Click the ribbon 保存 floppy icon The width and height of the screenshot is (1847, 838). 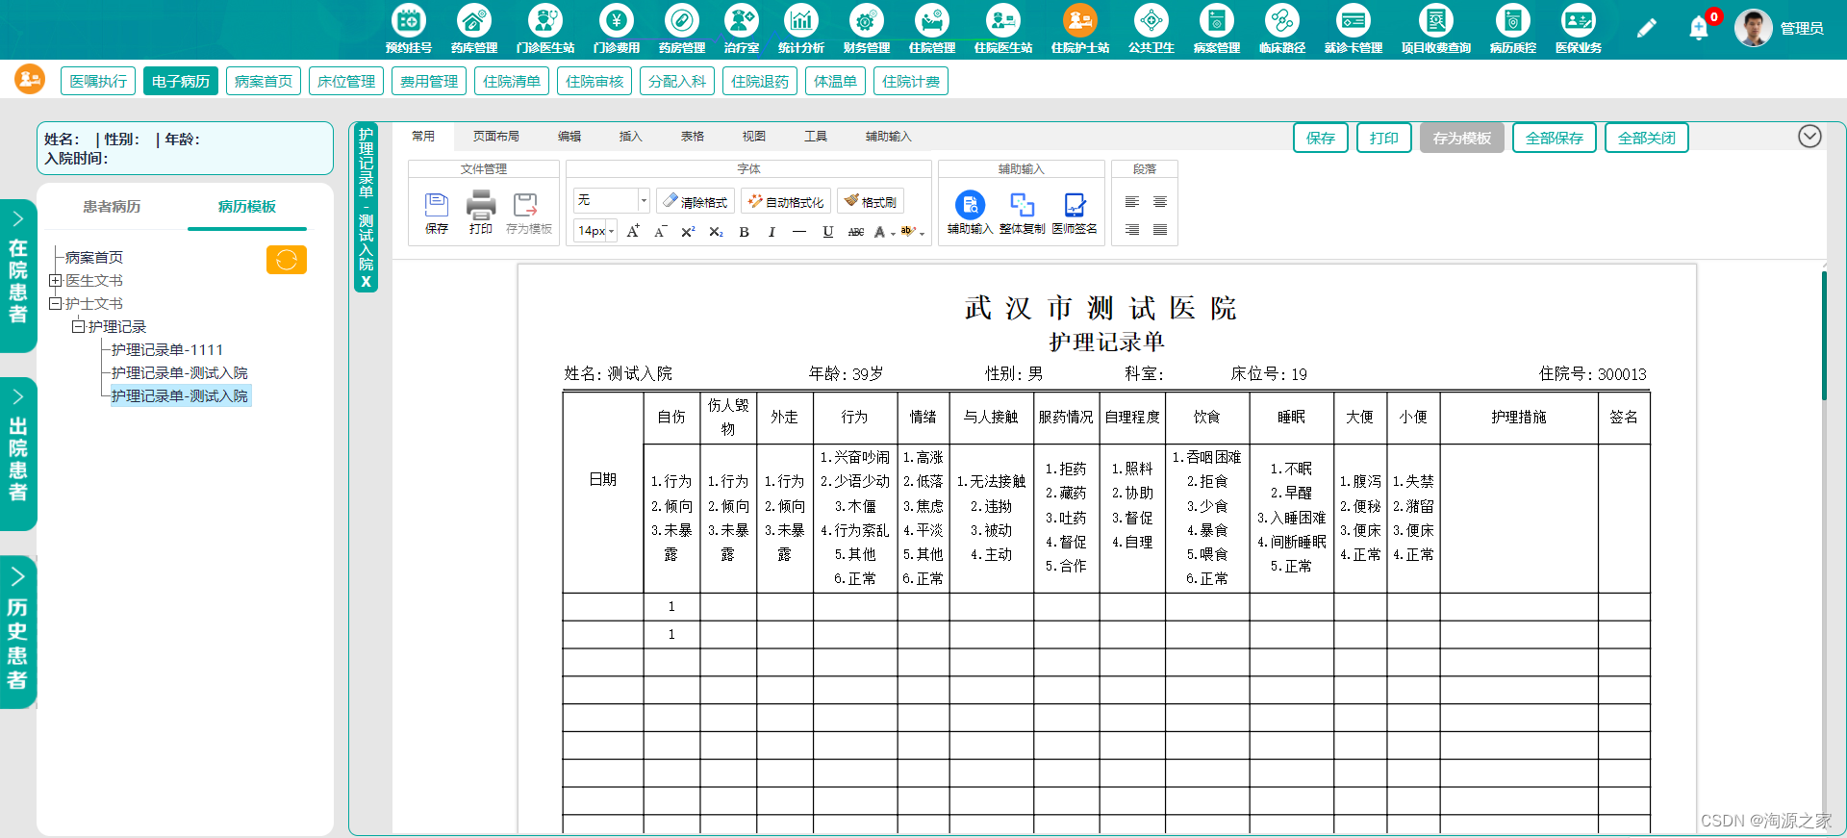click(437, 204)
